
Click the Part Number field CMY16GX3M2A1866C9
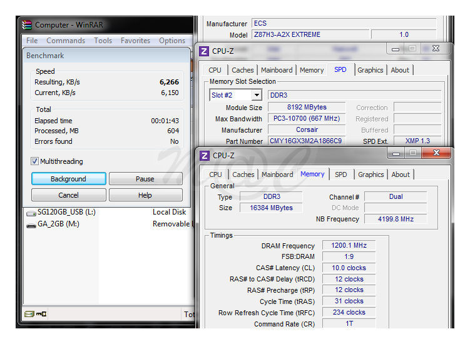tap(306, 141)
